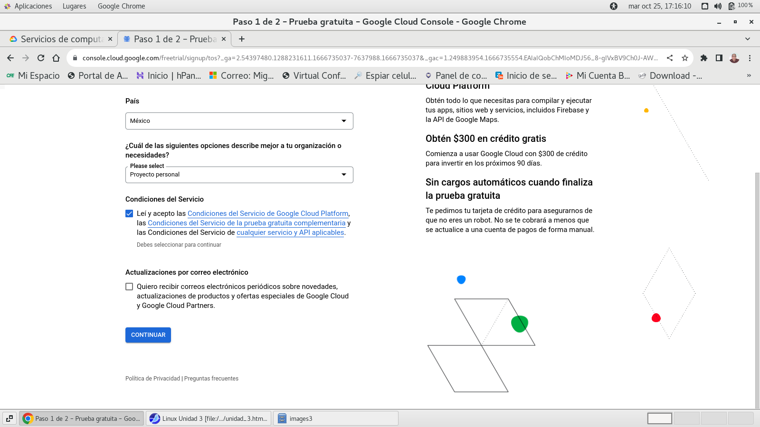Go to the Chrome home page icon
This screenshot has height=427, width=760.
56,58
